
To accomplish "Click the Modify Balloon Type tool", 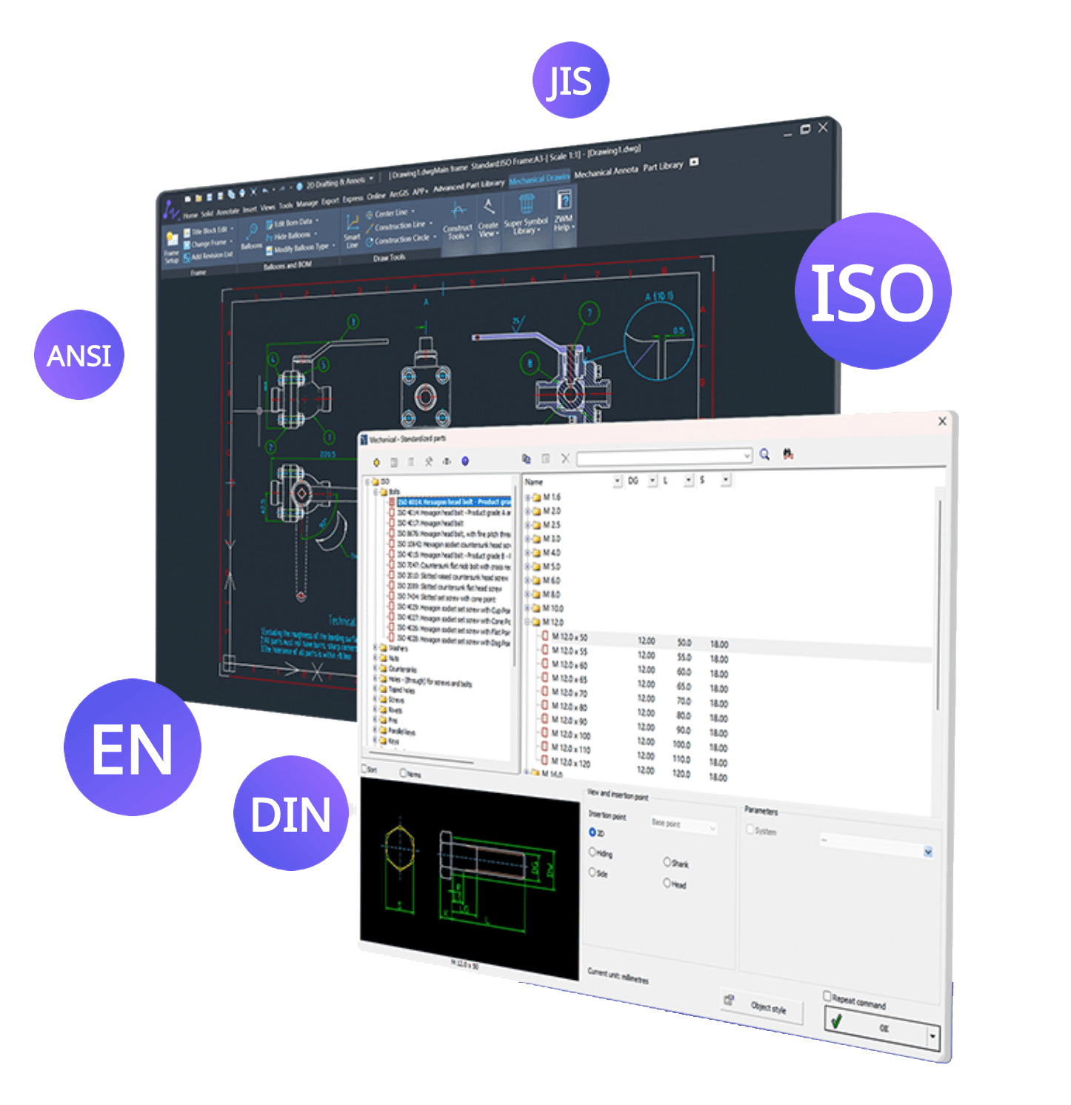I will pyautogui.click(x=299, y=249).
